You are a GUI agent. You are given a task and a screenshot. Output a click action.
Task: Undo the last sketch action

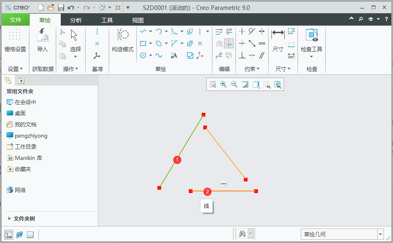click(x=71, y=8)
